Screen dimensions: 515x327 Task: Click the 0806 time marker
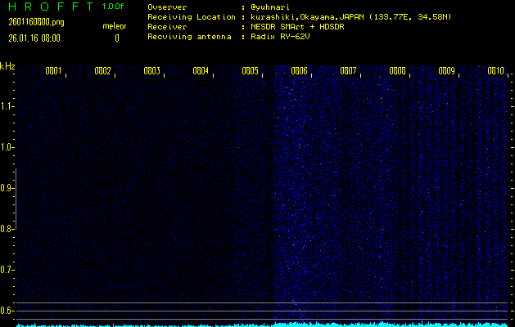pyautogui.click(x=299, y=71)
